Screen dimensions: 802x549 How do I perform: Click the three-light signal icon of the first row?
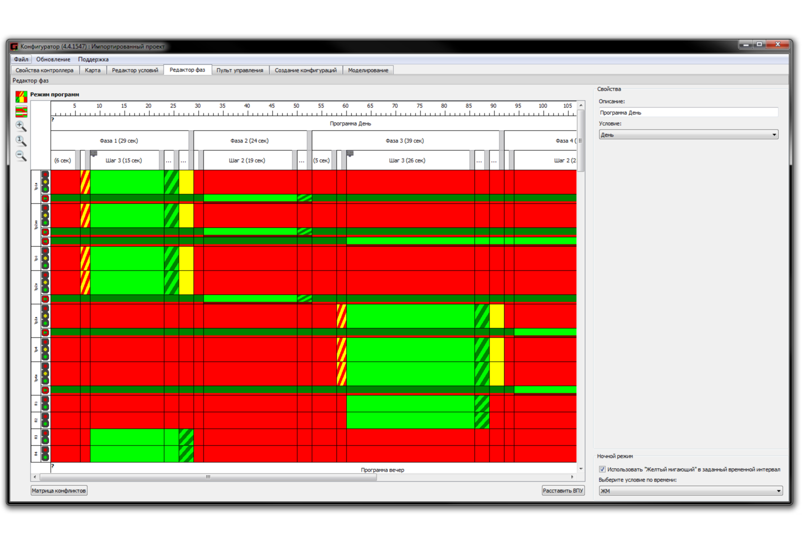tap(45, 182)
